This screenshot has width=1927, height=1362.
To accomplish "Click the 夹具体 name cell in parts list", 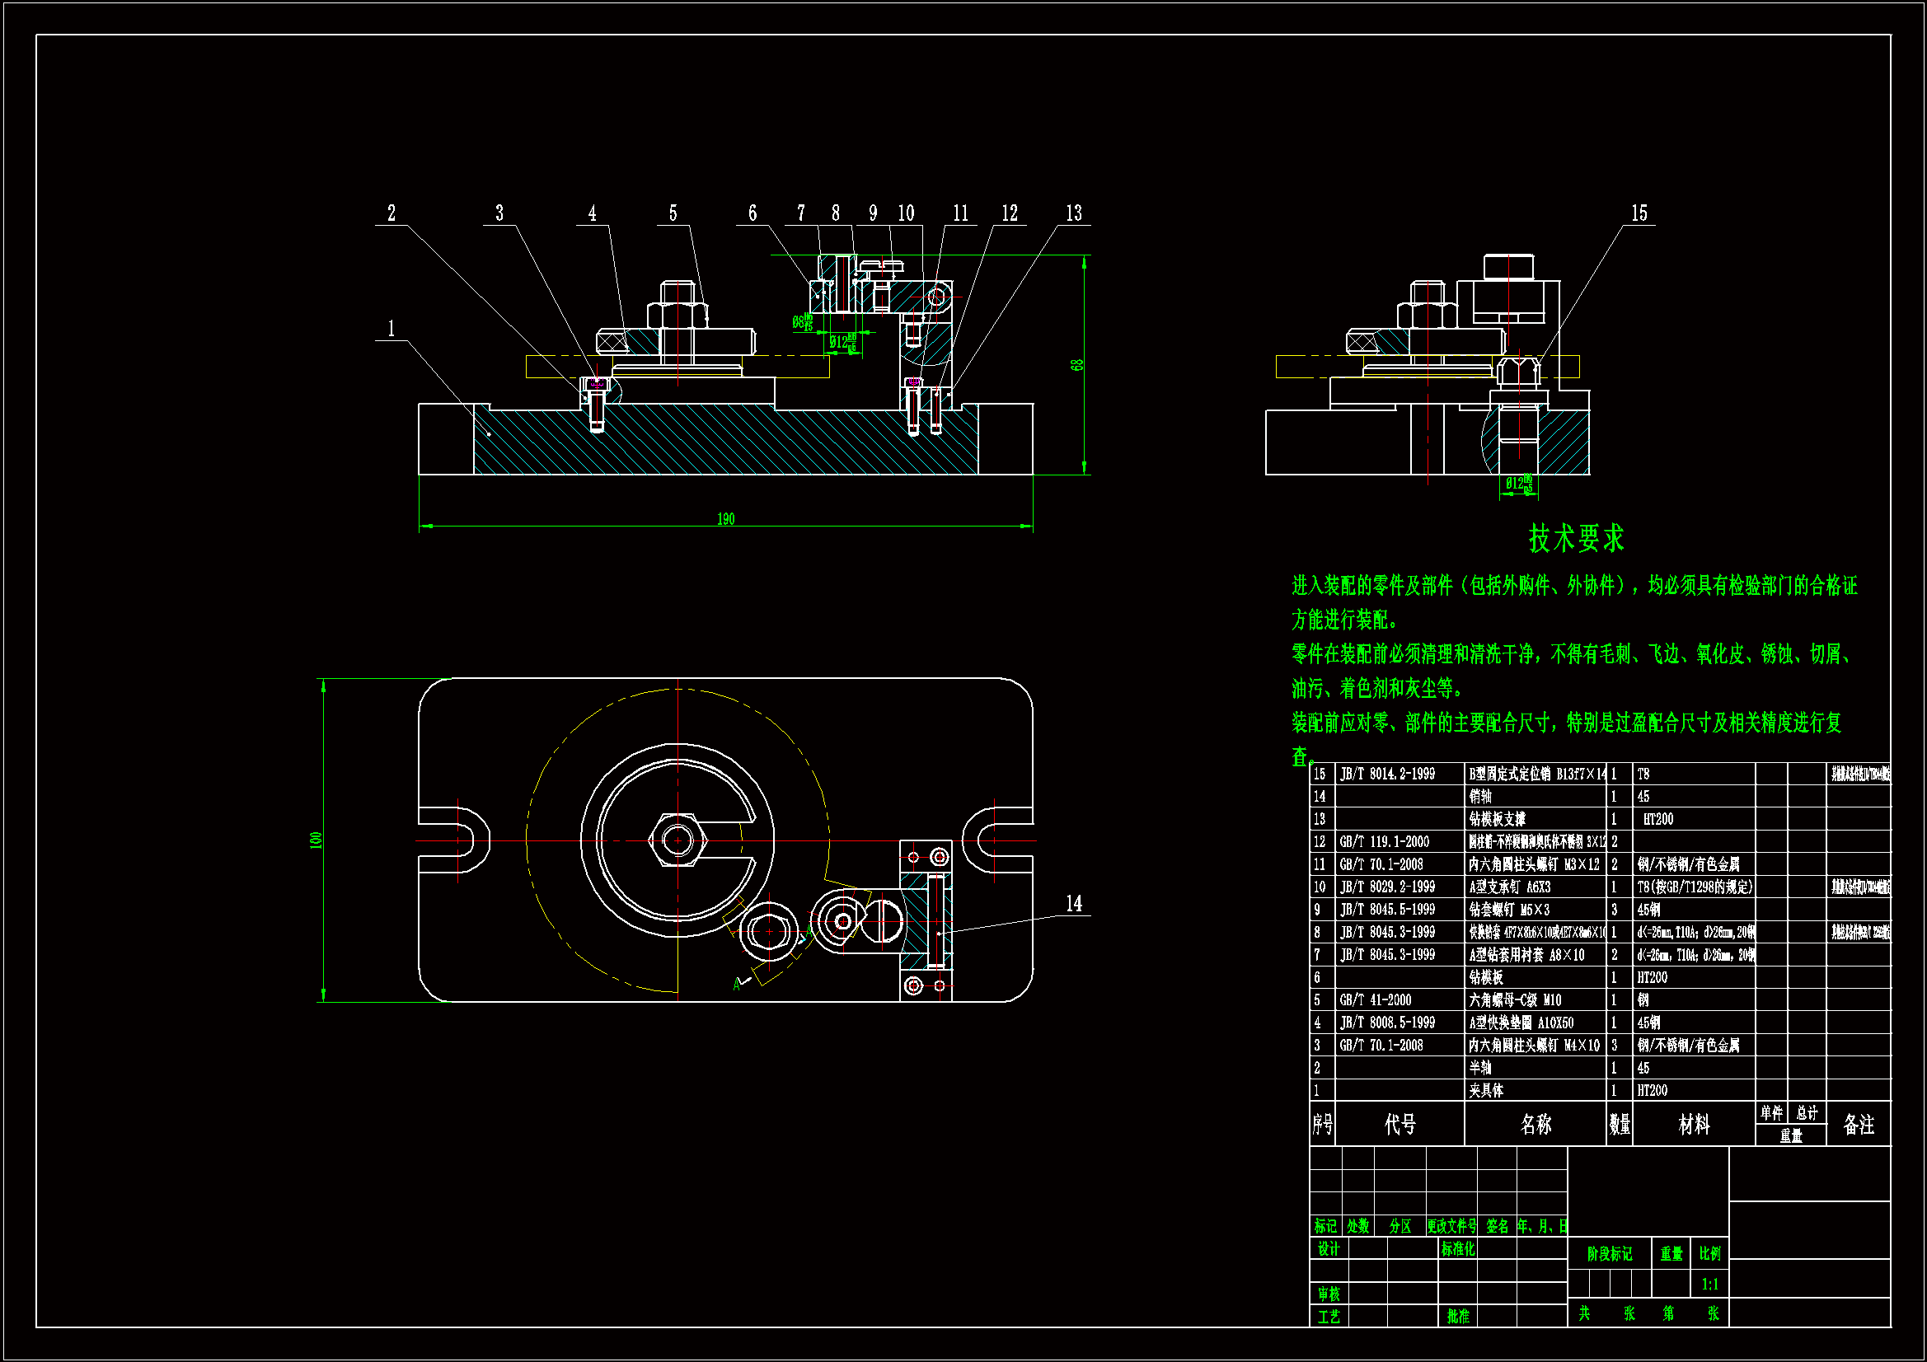I will tap(1486, 1090).
